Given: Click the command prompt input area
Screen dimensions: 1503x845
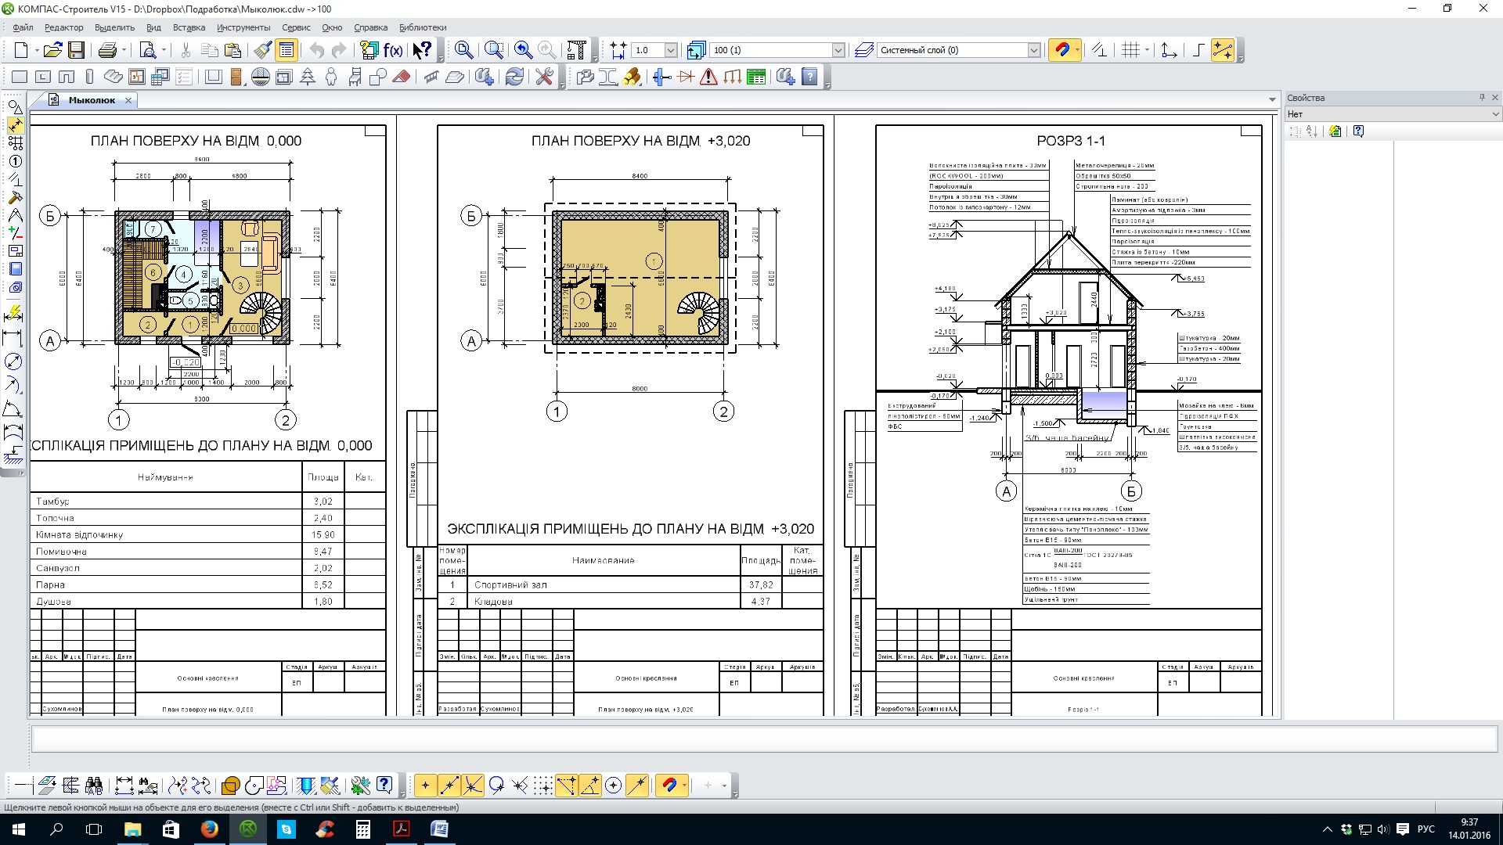Looking at the screenshot, I should point(764,739).
